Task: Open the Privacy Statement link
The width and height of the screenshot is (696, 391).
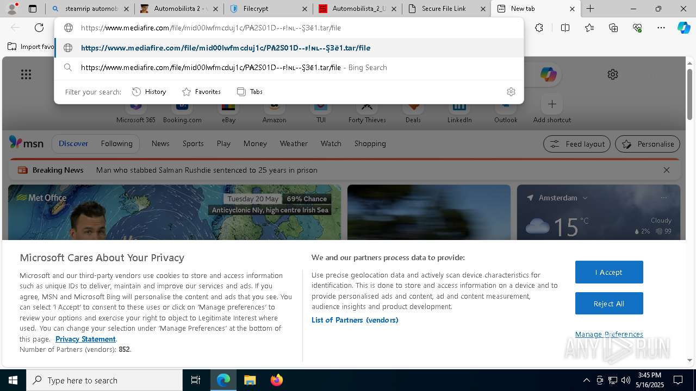Action: point(85,339)
